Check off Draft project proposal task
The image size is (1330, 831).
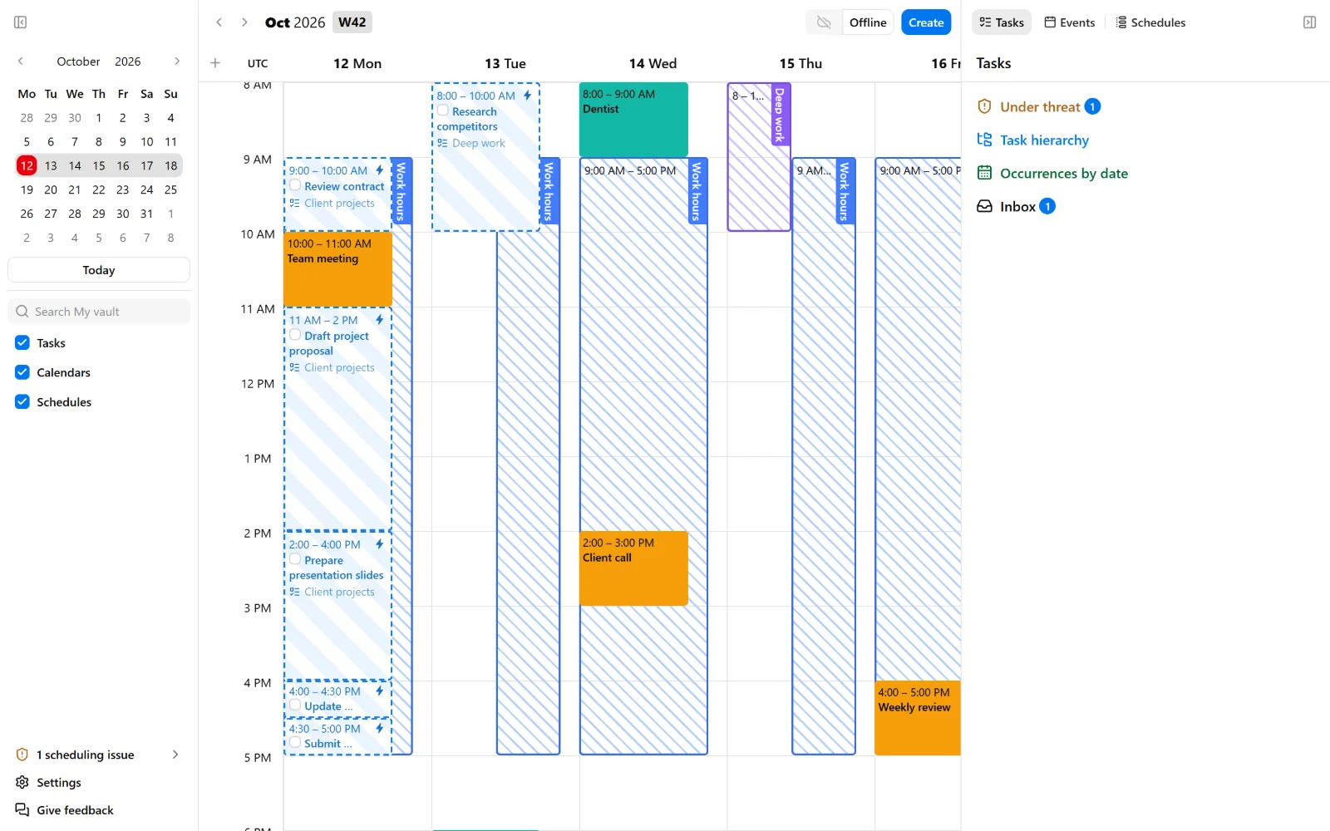pos(295,335)
